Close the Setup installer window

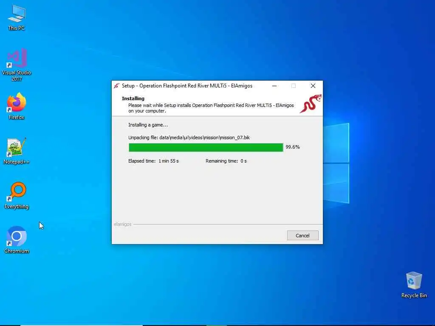coord(313,86)
